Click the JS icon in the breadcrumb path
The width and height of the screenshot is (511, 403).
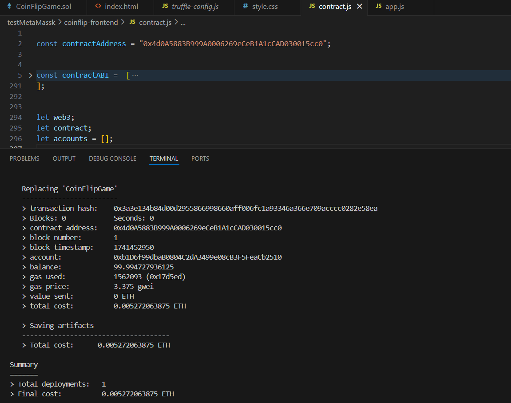point(132,22)
